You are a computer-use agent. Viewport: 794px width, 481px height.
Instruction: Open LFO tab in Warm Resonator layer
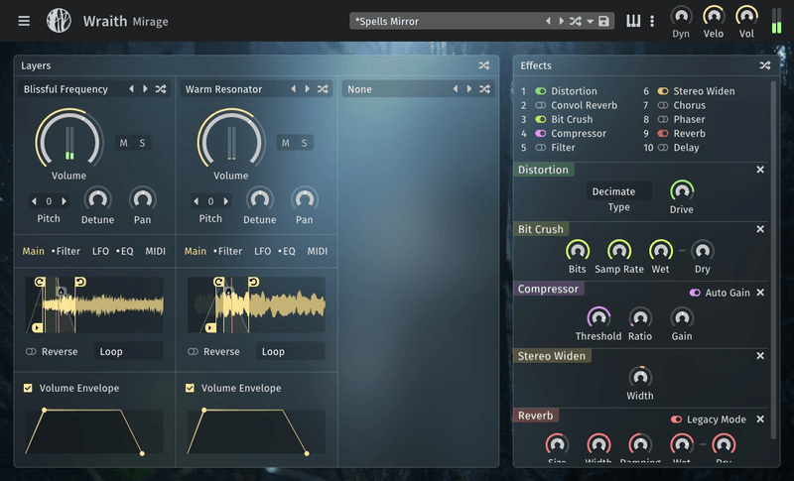pos(262,251)
